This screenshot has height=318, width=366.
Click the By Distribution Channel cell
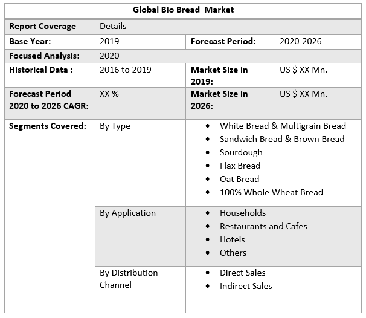[x=129, y=279]
